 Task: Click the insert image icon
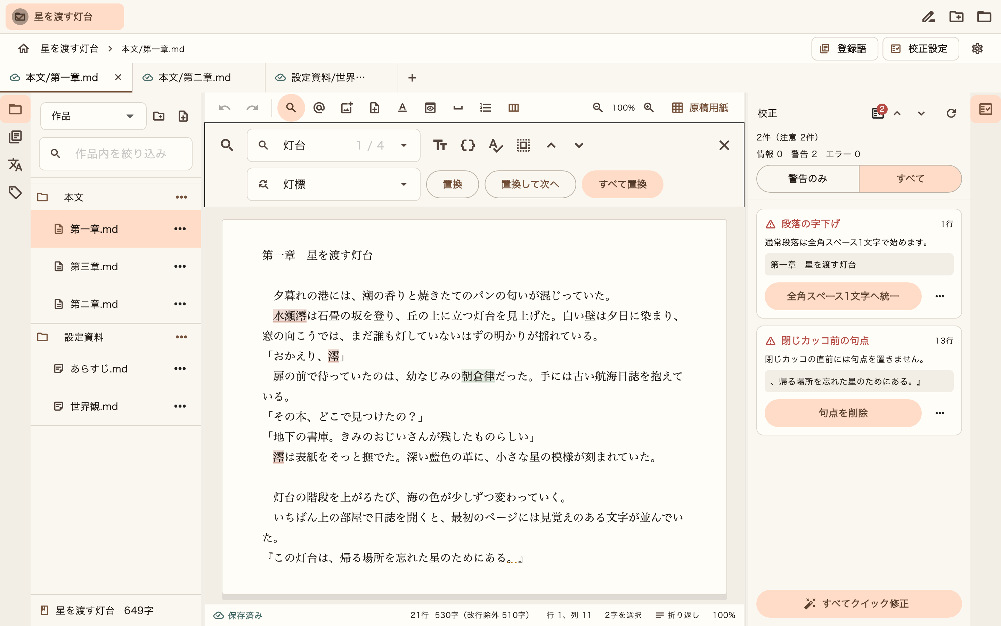[x=347, y=108]
